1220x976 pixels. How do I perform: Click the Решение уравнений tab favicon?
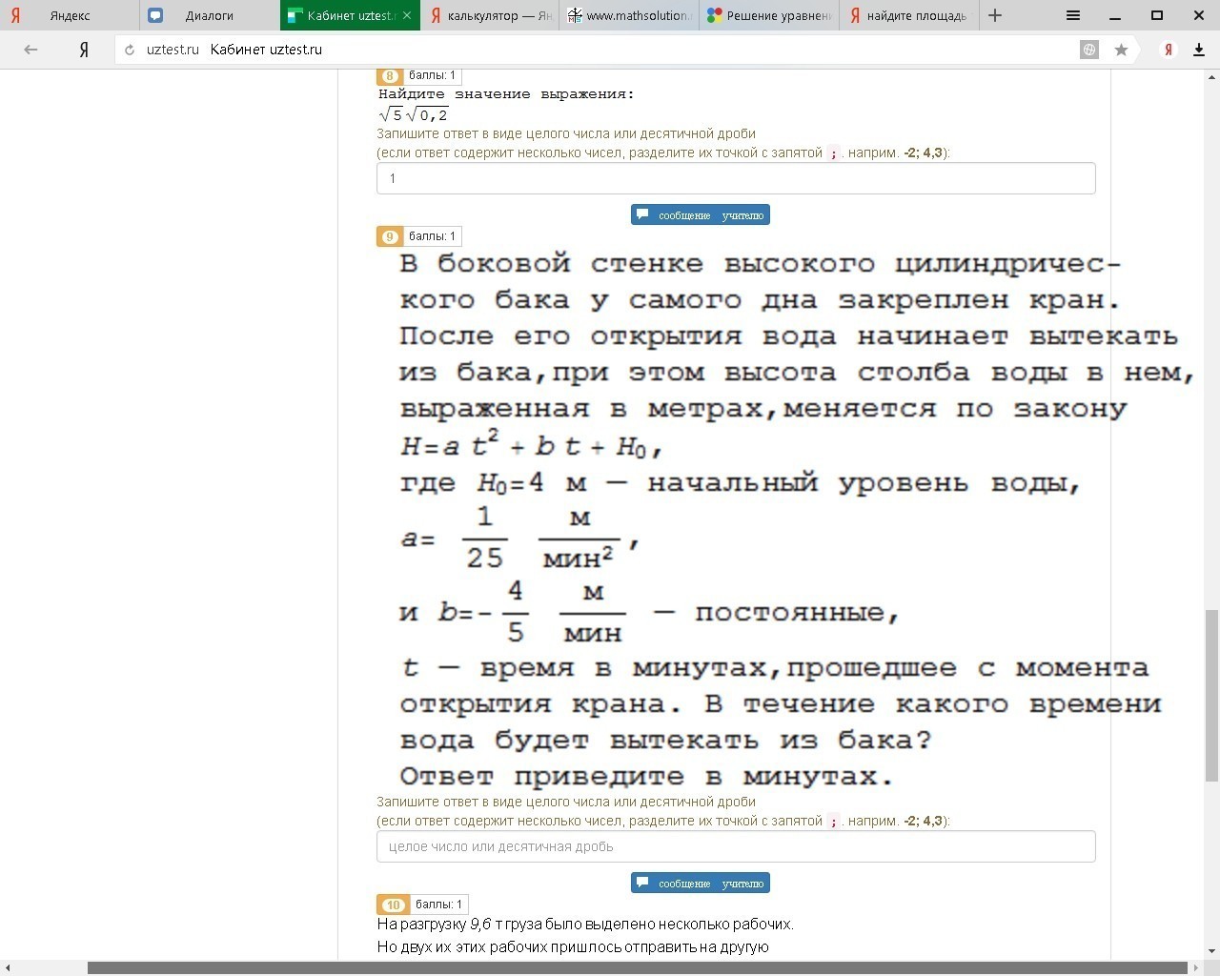pyautogui.click(x=715, y=15)
